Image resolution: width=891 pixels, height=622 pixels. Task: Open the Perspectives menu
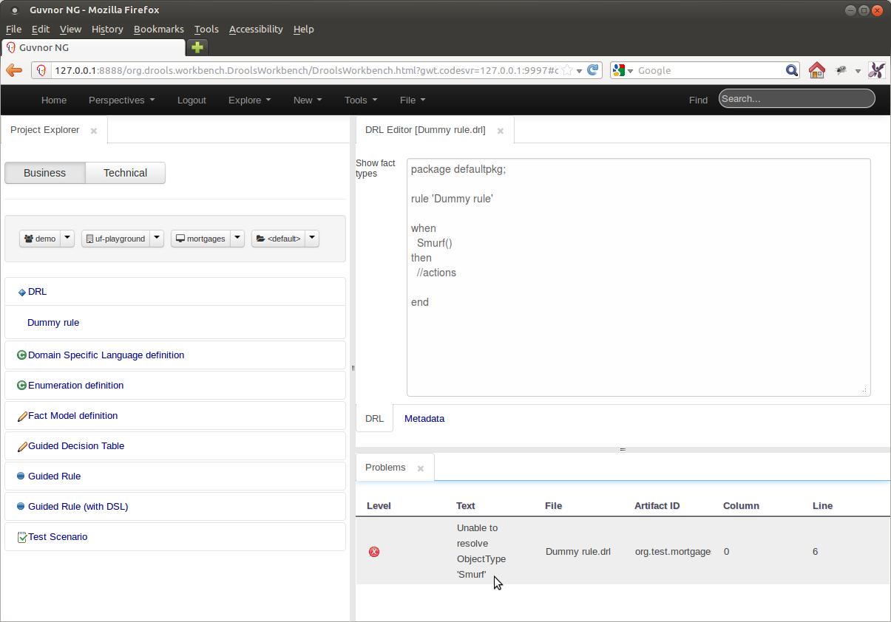(x=121, y=100)
